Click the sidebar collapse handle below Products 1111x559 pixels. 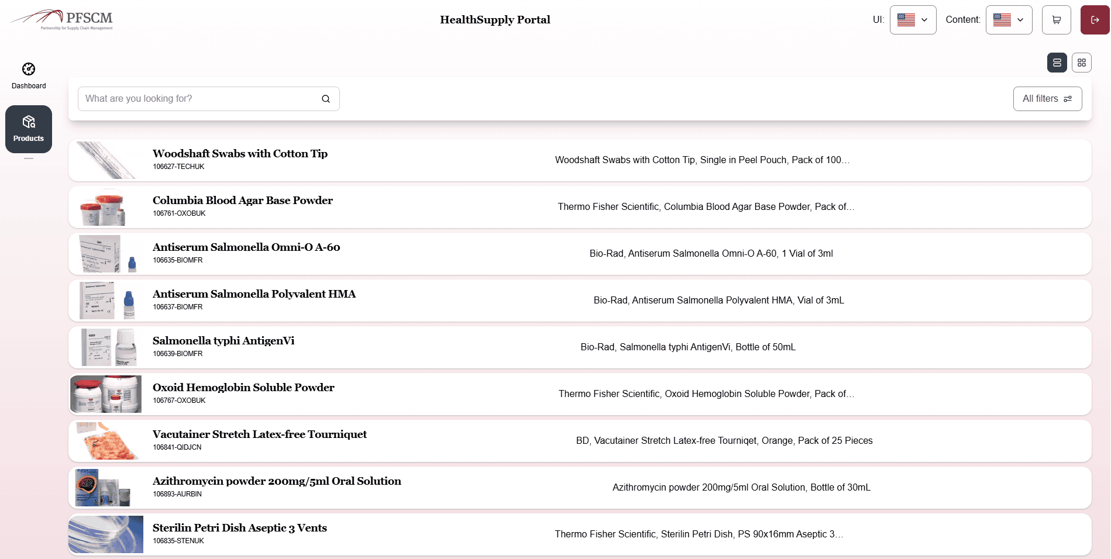click(x=29, y=158)
